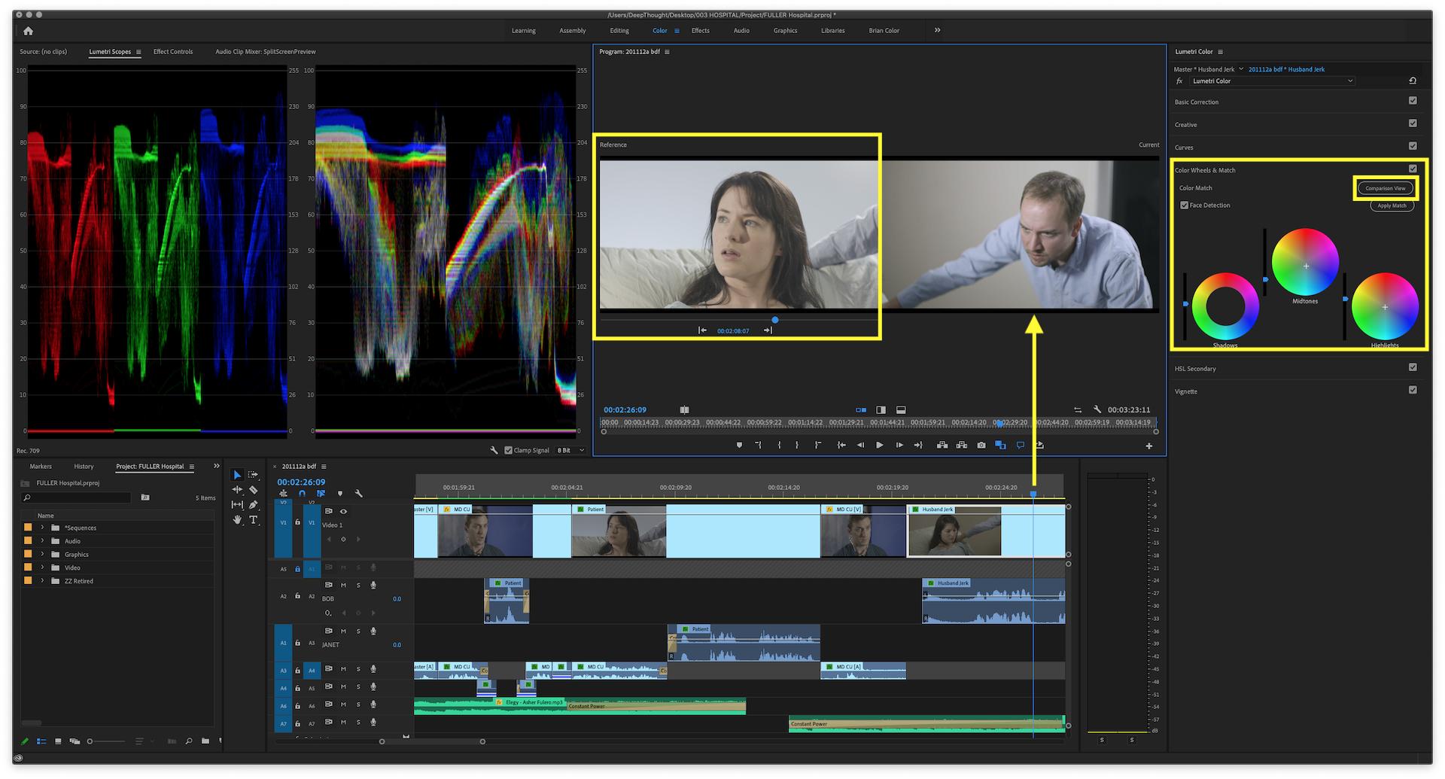Select the Razor tool

point(254,489)
